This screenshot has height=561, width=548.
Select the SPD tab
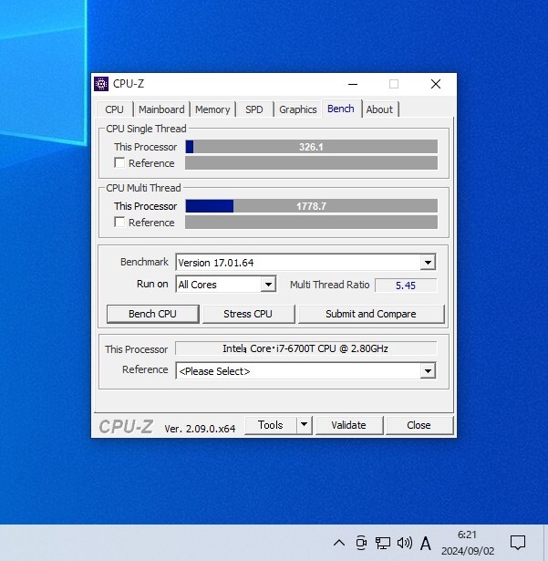point(254,109)
